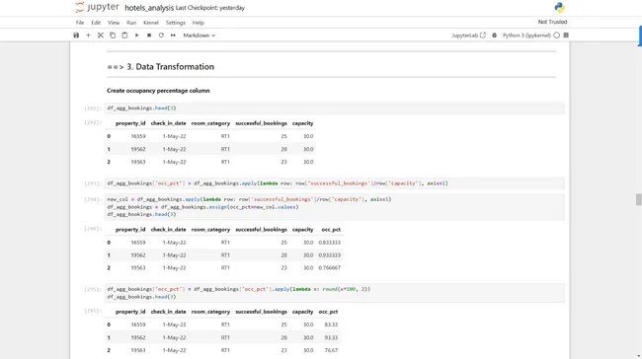Screen dimensions: 642x359
Task: Click the Jupyter logo
Action: pos(97,7)
